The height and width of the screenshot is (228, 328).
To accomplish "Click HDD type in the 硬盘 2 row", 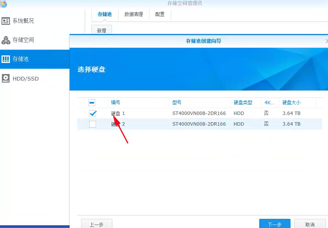I will coord(239,124).
